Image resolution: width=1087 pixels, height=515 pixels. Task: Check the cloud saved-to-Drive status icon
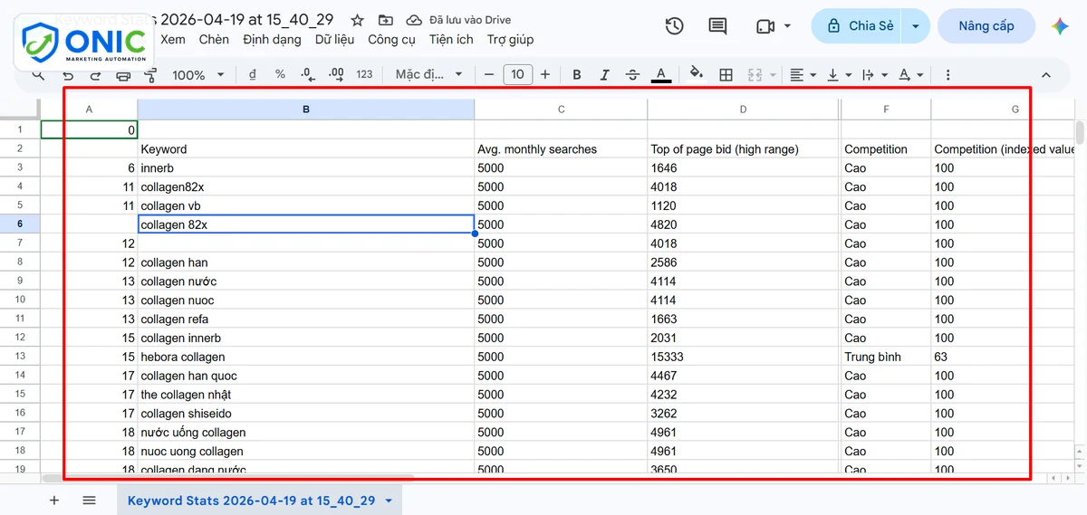point(414,20)
